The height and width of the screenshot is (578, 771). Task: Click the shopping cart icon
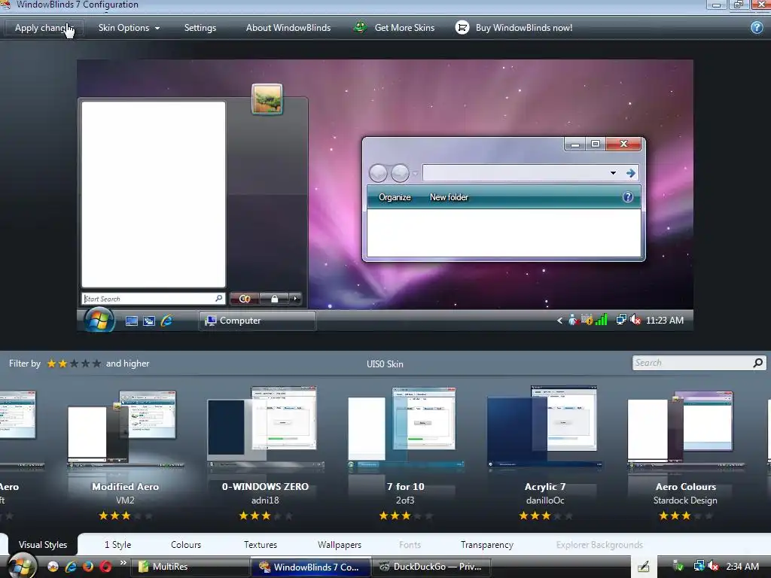[462, 28]
